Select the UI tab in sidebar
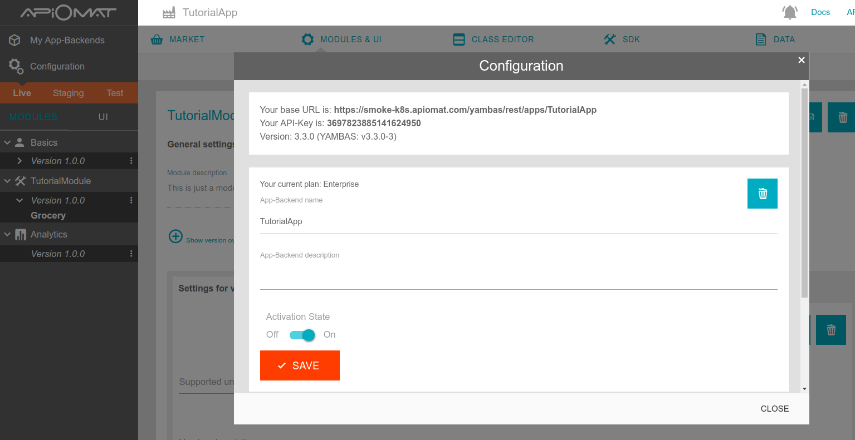 103,117
